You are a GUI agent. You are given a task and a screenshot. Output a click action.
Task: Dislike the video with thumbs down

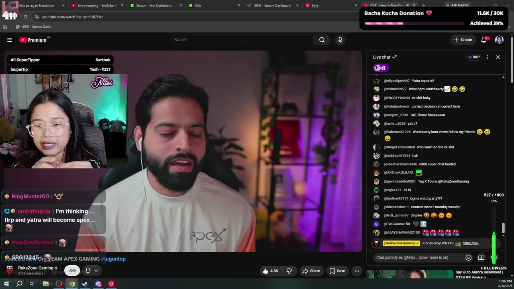pos(289,271)
